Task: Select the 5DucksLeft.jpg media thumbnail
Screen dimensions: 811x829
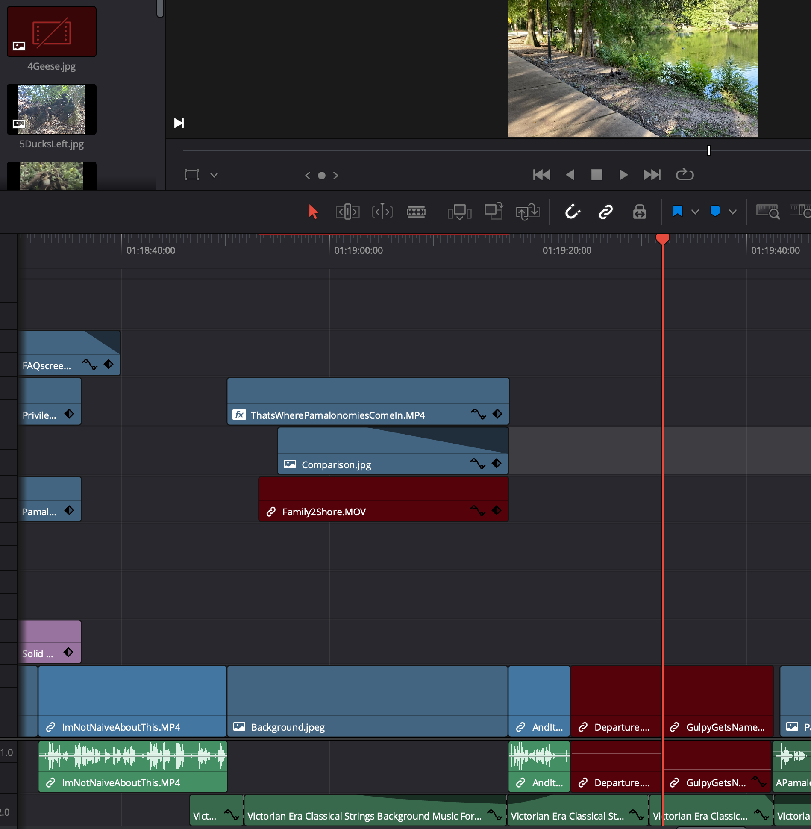Action: pyautogui.click(x=52, y=109)
